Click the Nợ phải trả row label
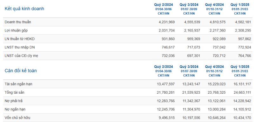254x122 pixels. pyautogui.click(x=14, y=101)
